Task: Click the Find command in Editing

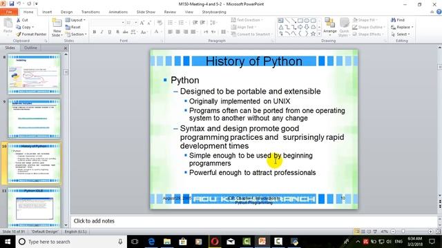Action: tap(398, 20)
